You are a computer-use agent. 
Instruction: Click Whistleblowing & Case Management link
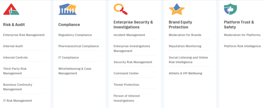[75, 71]
